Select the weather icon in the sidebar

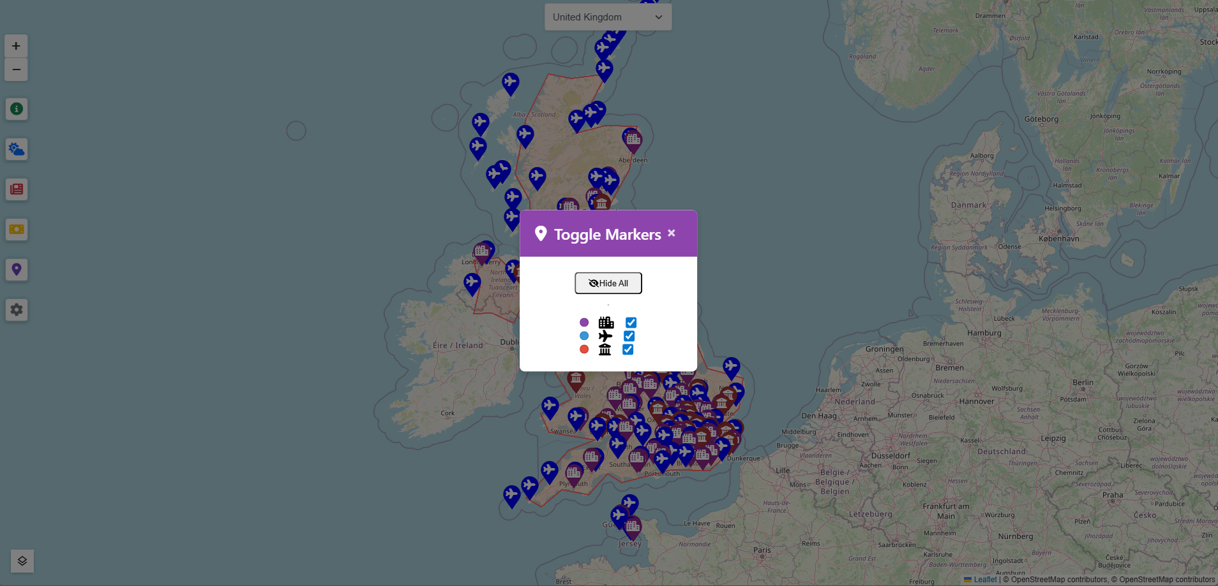16,149
